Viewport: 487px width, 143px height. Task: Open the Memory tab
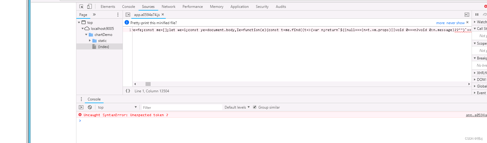click(217, 6)
